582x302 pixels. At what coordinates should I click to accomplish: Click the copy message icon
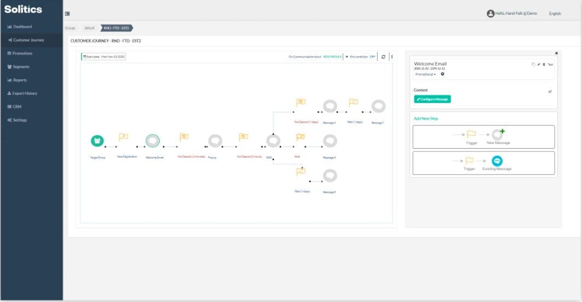[533, 65]
